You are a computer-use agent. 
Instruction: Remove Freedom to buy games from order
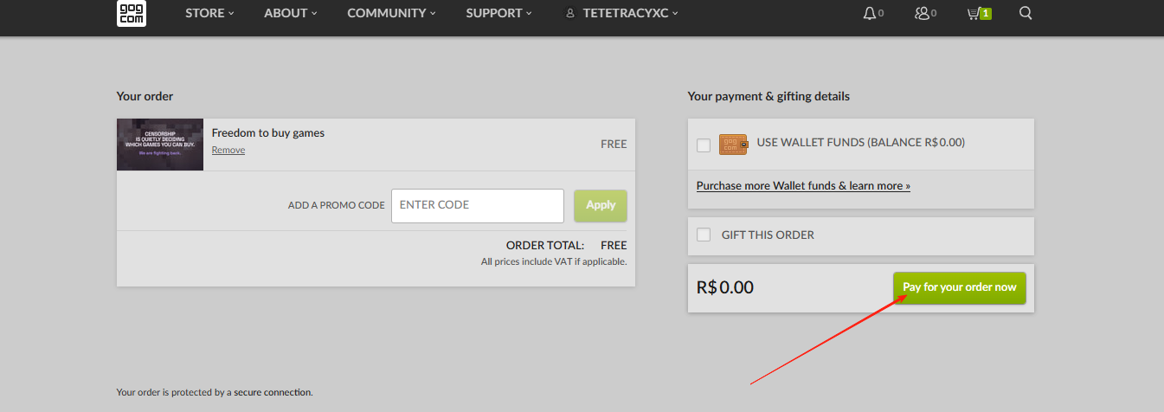click(x=228, y=151)
